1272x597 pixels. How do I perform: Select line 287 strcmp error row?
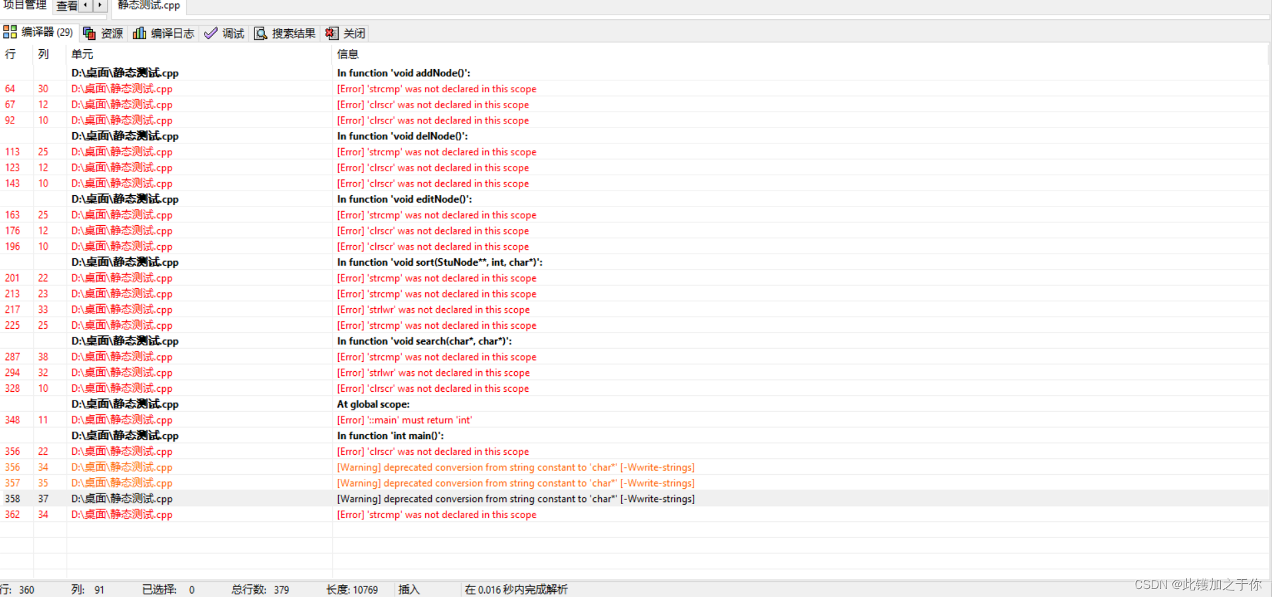[x=634, y=357]
